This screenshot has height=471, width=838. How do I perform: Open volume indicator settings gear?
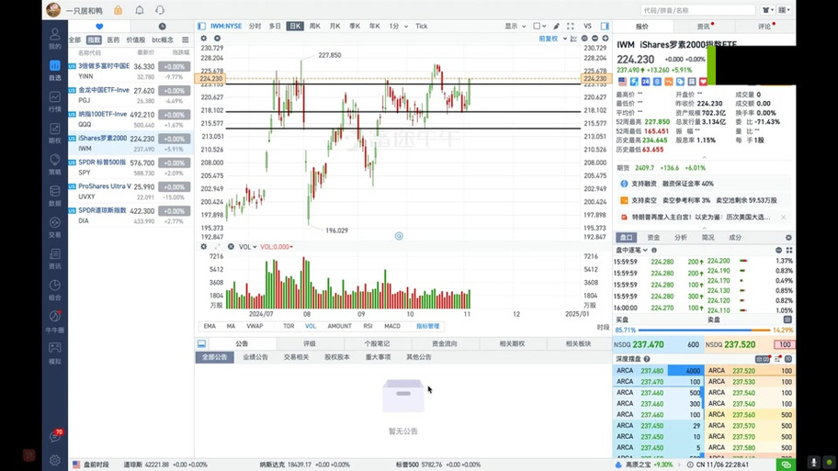204,247
